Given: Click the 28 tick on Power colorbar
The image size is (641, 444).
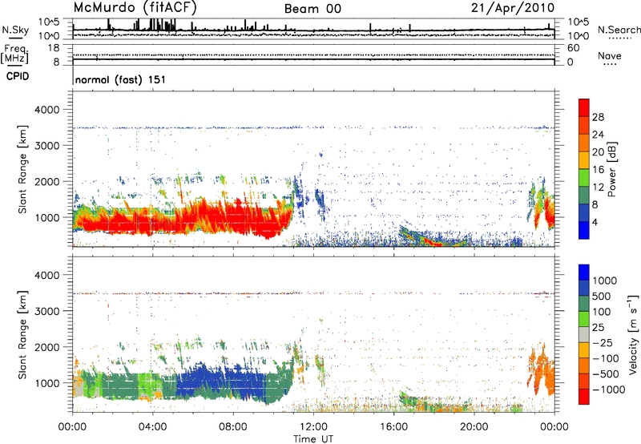Looking at the screenshot, I should [x=598, y=117].
